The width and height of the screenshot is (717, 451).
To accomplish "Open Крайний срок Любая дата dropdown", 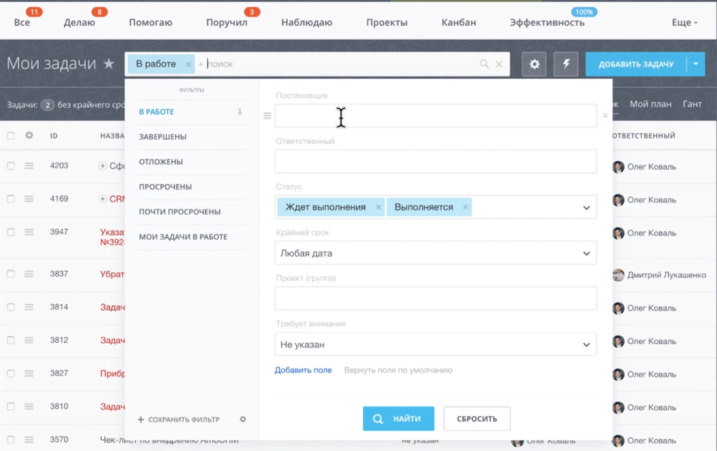I will point(436,253).
